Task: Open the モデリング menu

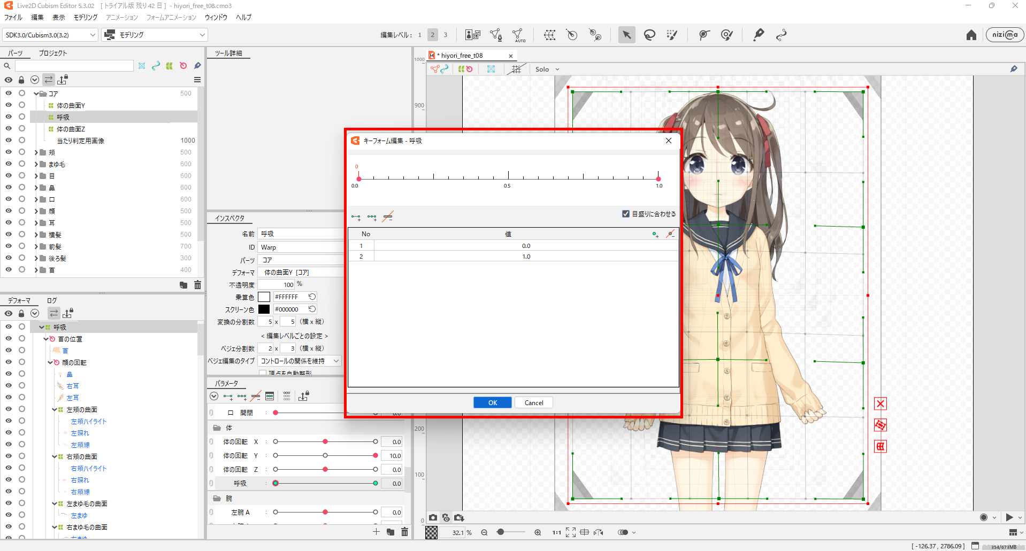Action: (x=86, y=18)
